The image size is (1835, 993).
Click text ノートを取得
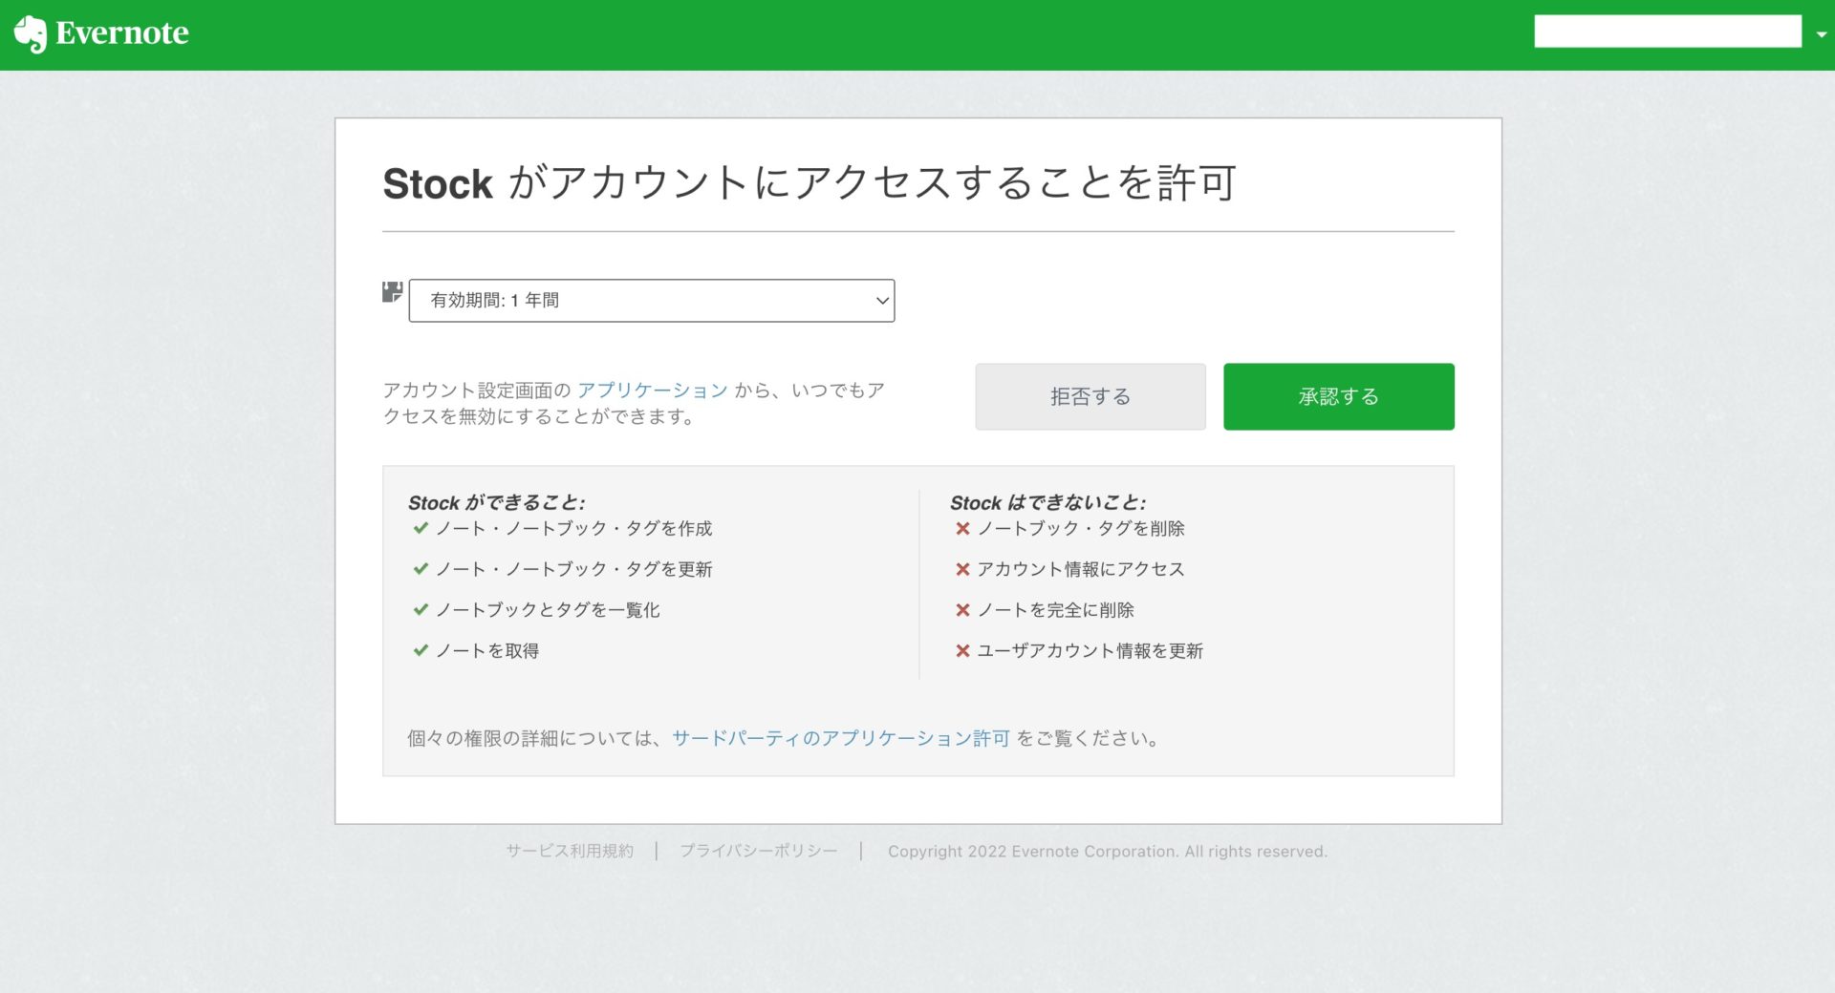(x=487, y=650)
